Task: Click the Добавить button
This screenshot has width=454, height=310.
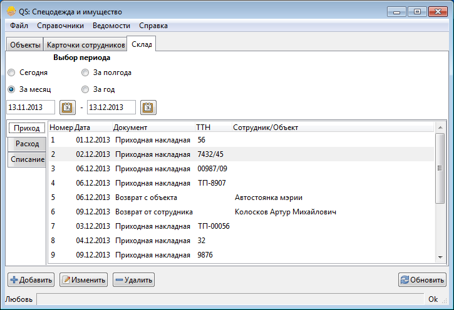Action: pos(31,279)
